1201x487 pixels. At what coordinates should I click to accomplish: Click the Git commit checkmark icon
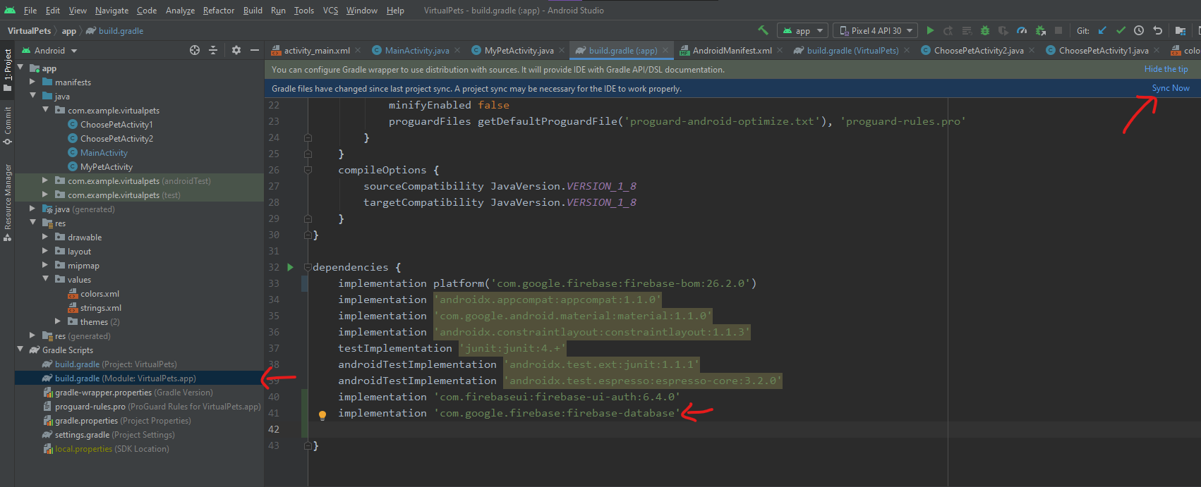pyautogui.click(x=1121, y=30)
